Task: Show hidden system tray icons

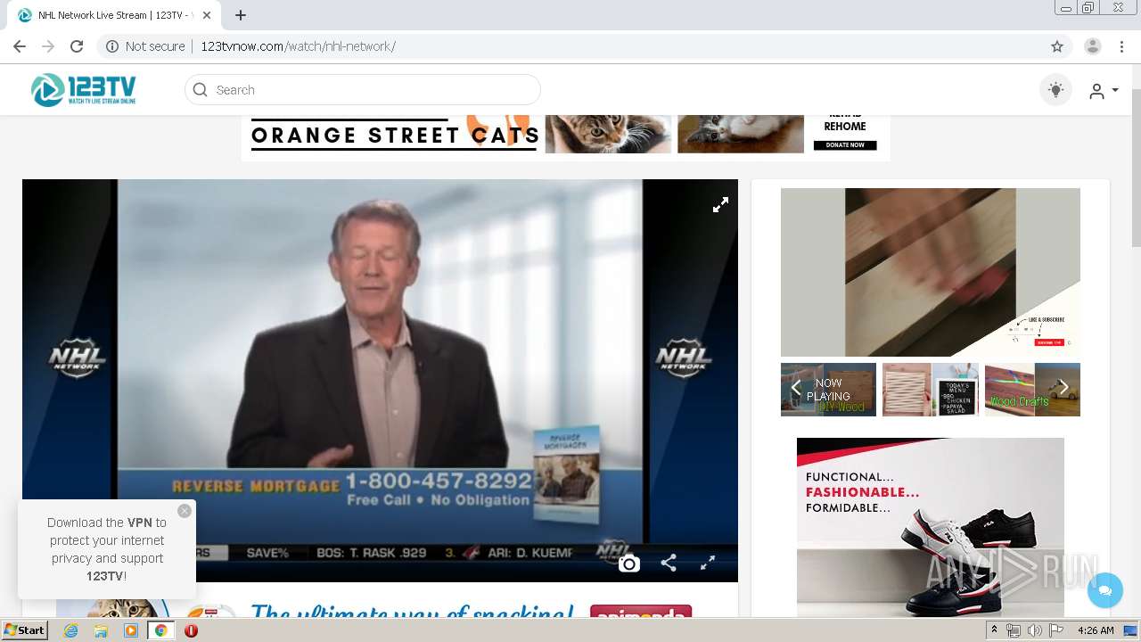Action: point(995,630)
